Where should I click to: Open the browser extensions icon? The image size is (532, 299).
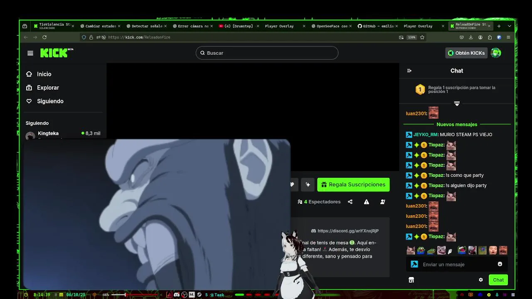(x=490, y=37)
